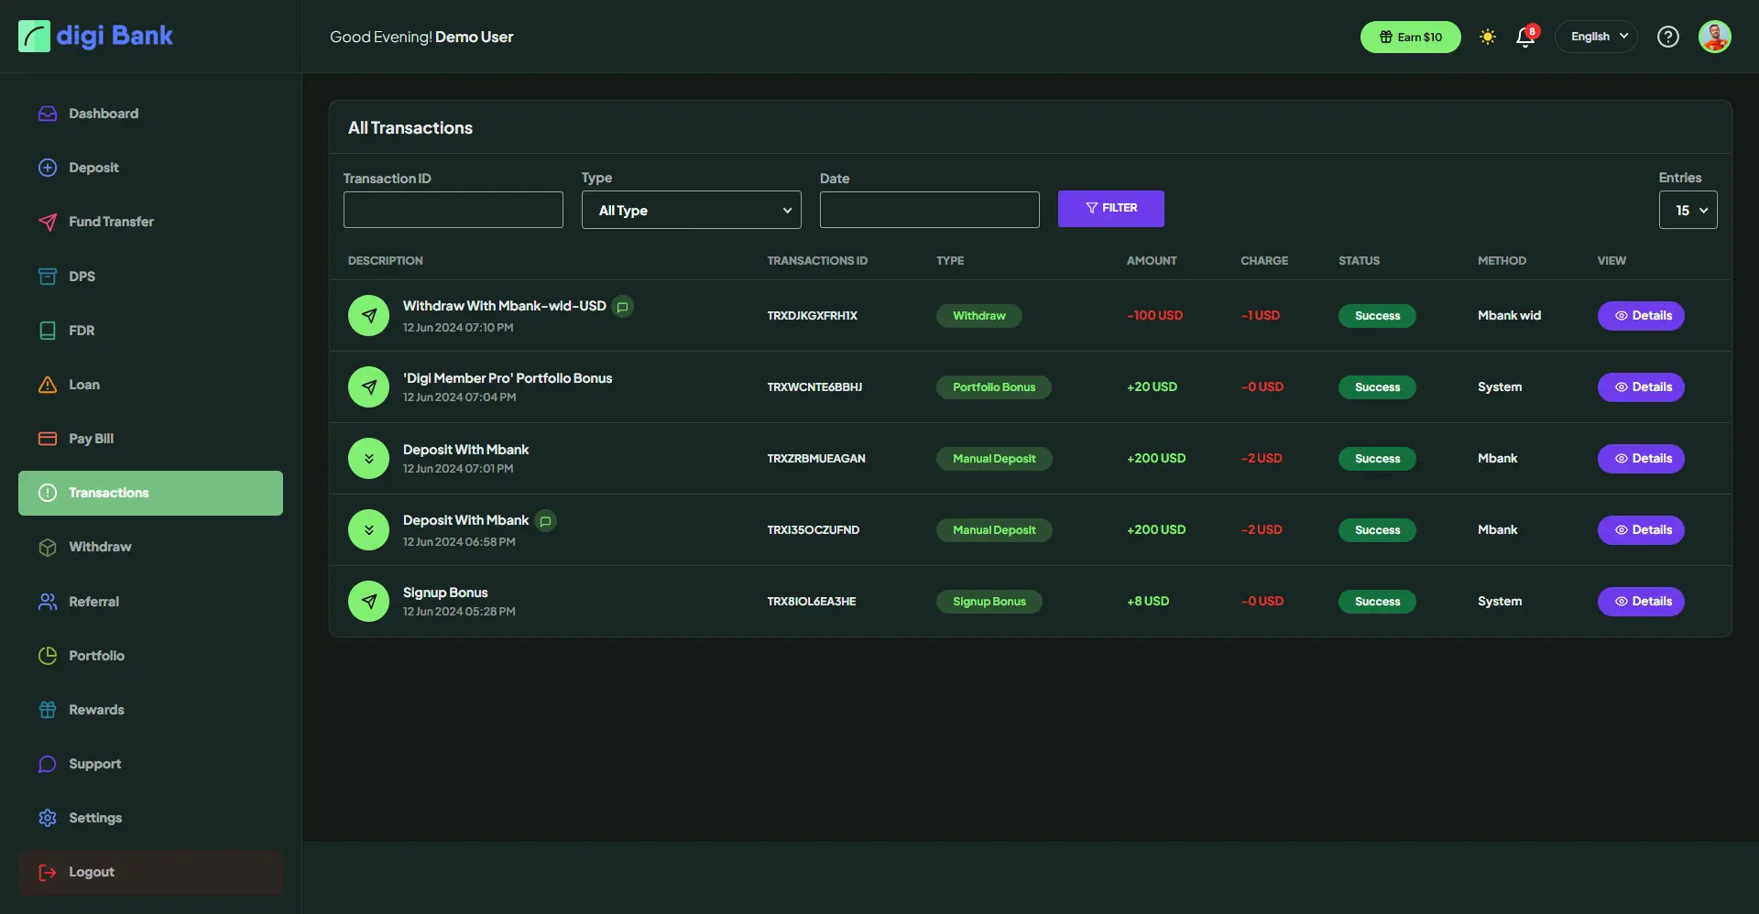
Task: Click the +20 USD amount
Action: tap(1152, 387)
